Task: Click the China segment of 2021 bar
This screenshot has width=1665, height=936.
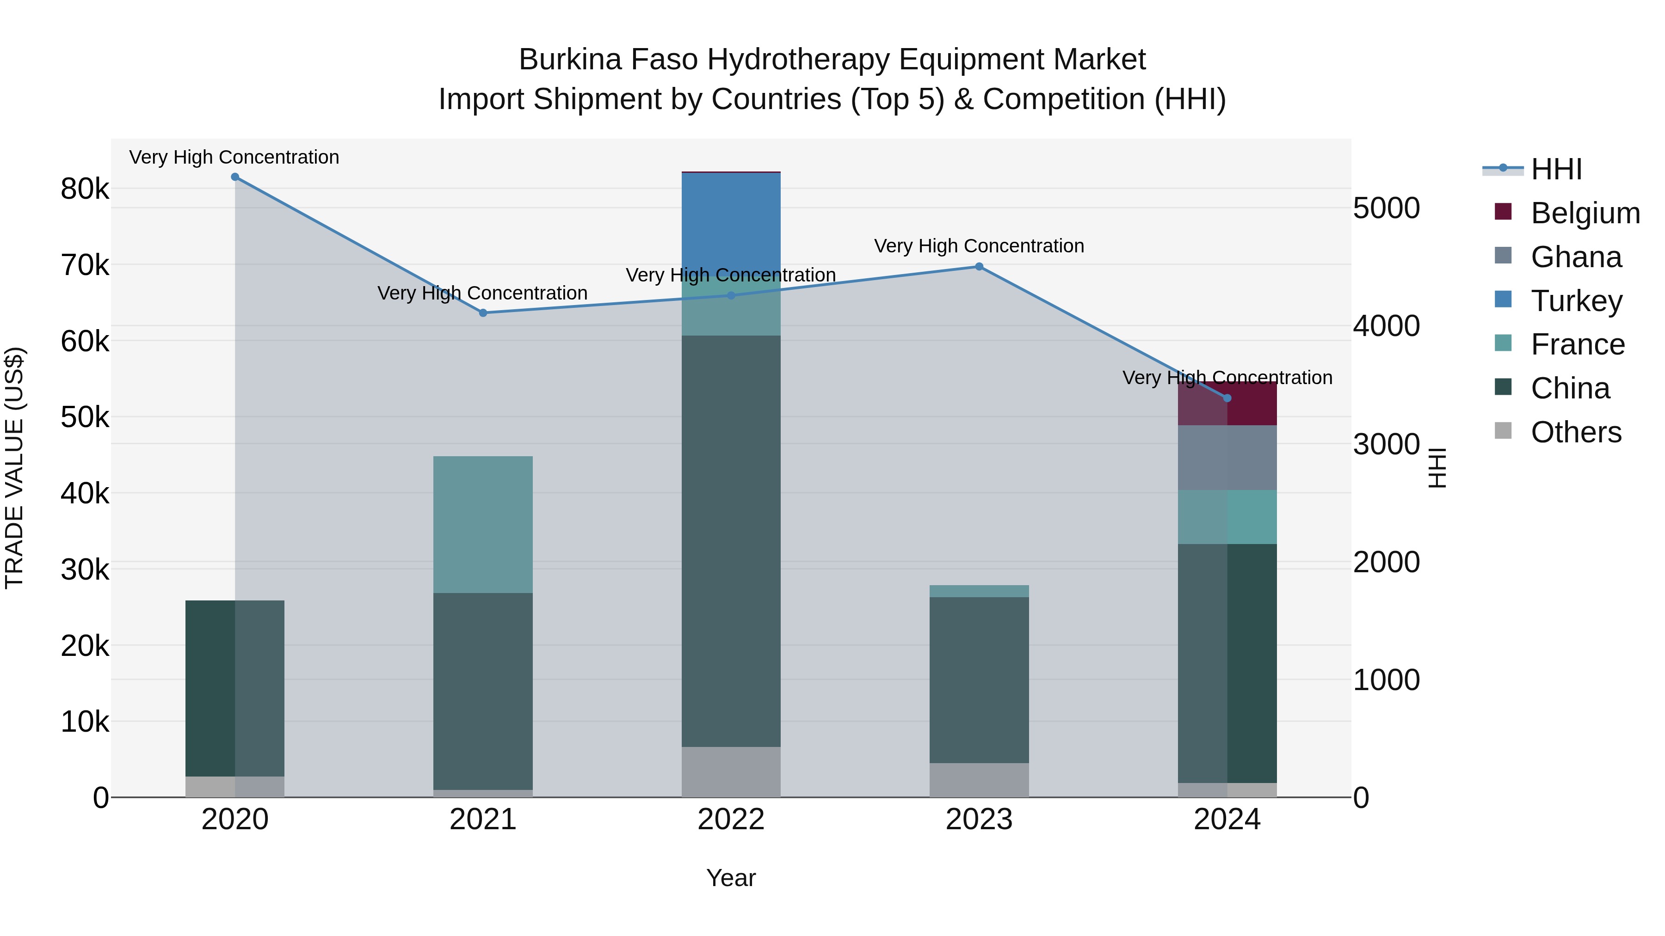Action: tap(483, 691)
